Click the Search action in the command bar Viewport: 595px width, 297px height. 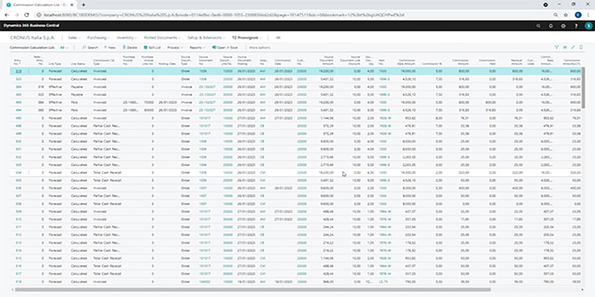(90, 47)
